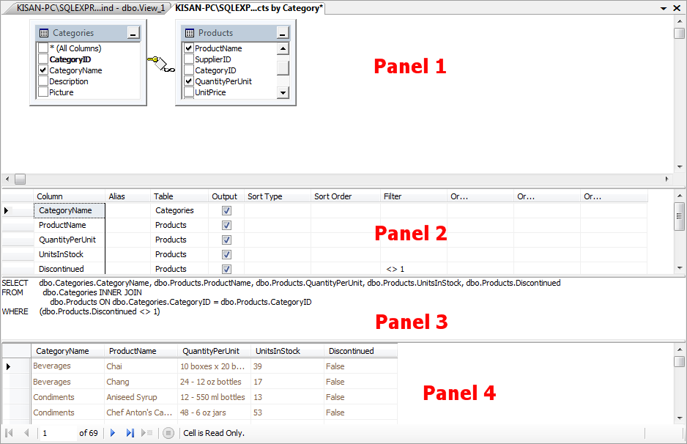Click the SELECT line in SQL pane
This screenshot has width=687, height=444.
(281, 283)
